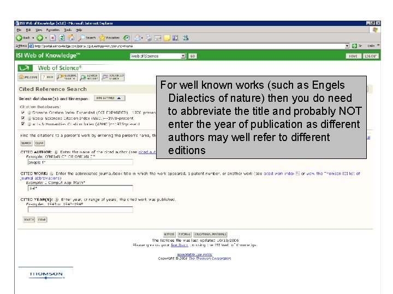Click the Stop loading icon
Screen dimensions: 393x294
point(52,38)
